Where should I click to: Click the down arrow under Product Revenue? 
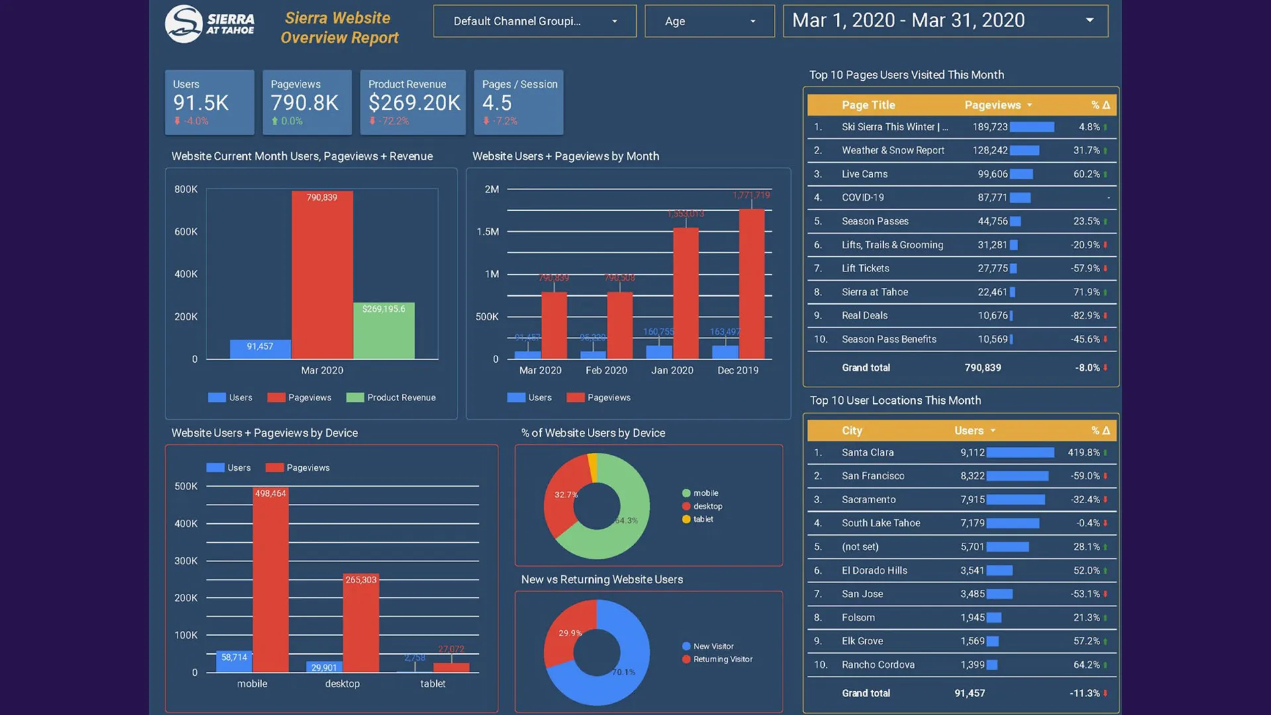(x=372, y=121)
